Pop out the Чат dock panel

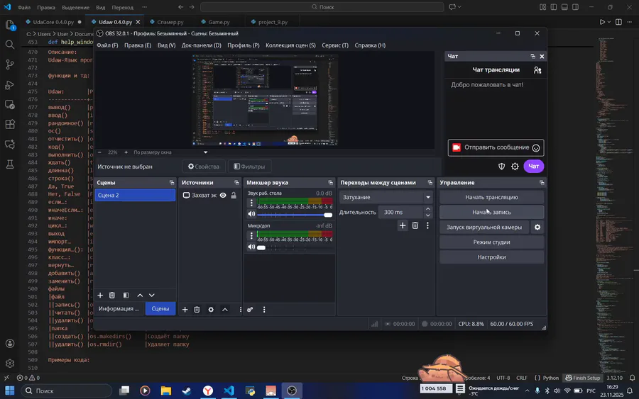click(x=532, y=57)
